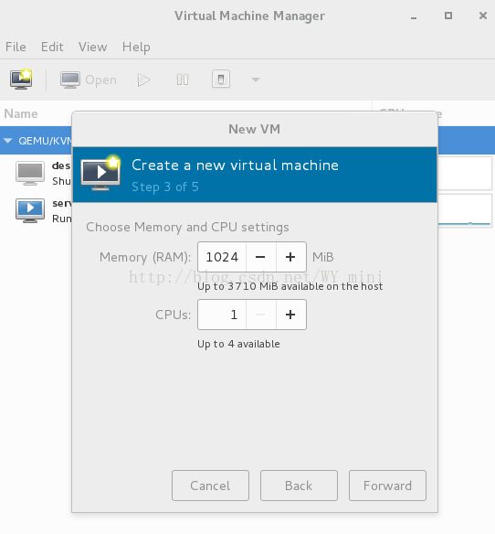Open the View menu

coord(93,47)
